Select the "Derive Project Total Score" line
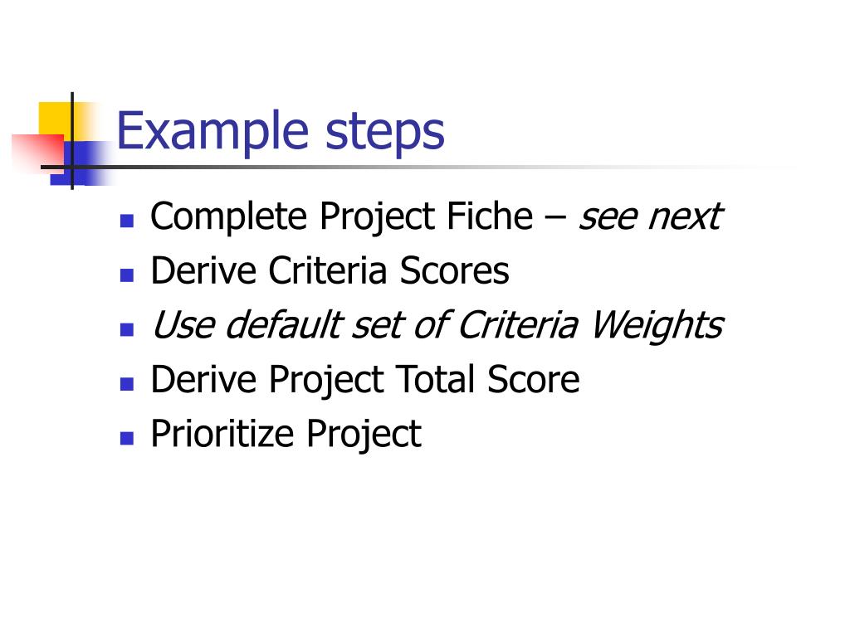This screenshot has width=850, height=637. [x=365, y=380]
